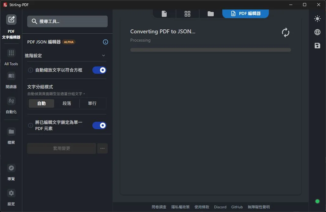Toggle the light/dark theme sun icon
This screenshot has width=326, height=212.
pos(317,19)
